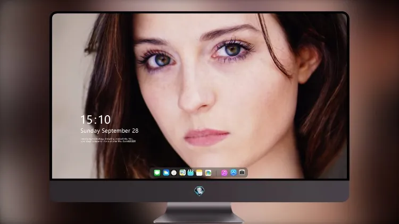Select the Sunday September 28 date text
Screen dimensions: 399x224
pyautogui.click(x=110, y=131)
